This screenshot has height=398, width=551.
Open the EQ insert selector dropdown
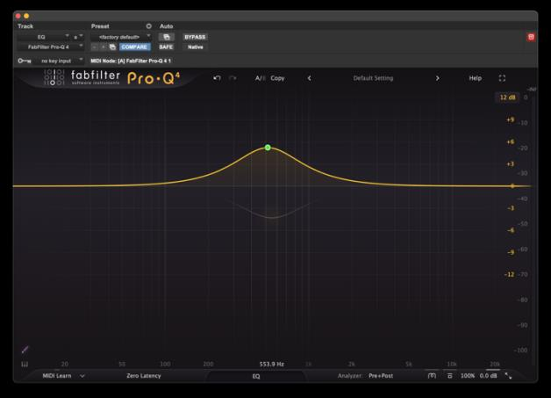click(44, 37)
